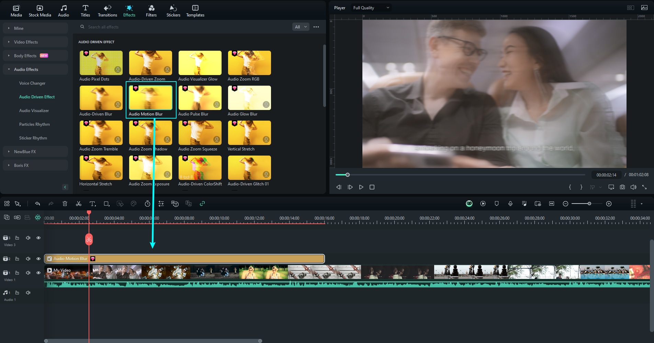Add text with the Text tool

pyautogui.click(x=92, y=204)
